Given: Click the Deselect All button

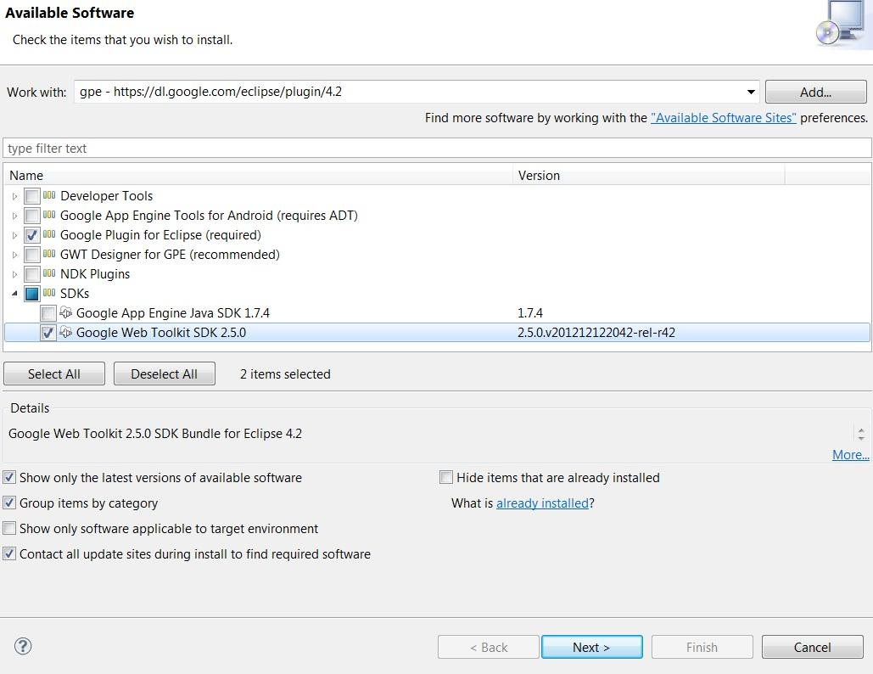Looking at the screenshot, I should pos(165,374).
